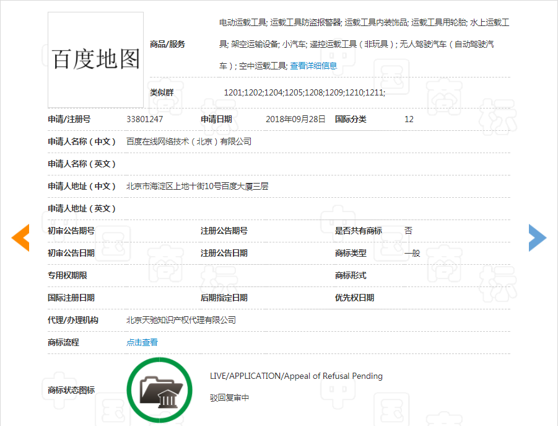Select application date 2018年09月28日
This screenshot has height=426, width=558.
pyautogui.click(x=295, y=119)
